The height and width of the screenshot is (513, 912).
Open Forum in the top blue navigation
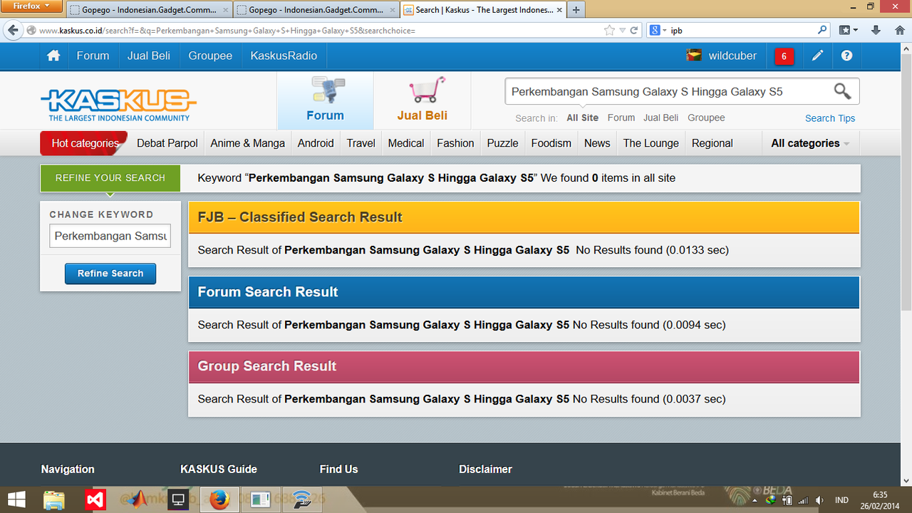tap(93, 56)
